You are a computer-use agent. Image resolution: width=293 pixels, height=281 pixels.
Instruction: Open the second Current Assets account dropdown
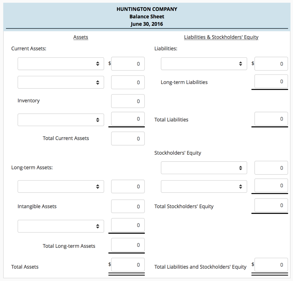coord(61,82)
